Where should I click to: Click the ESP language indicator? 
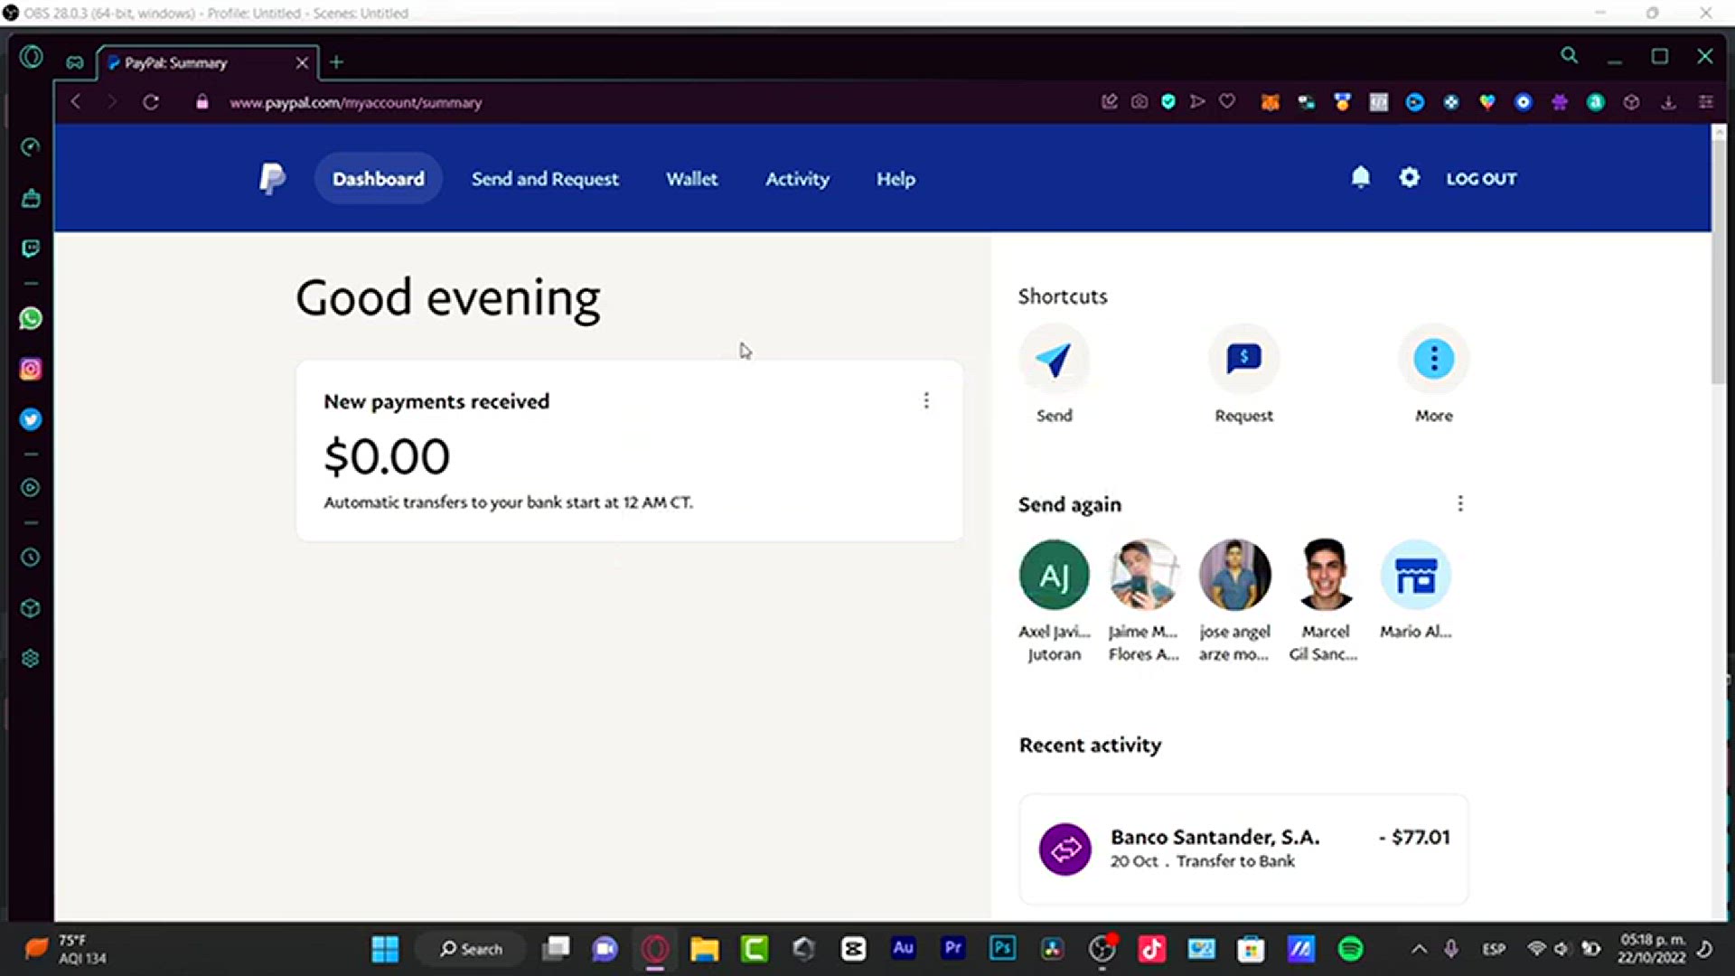point(1493,949)
